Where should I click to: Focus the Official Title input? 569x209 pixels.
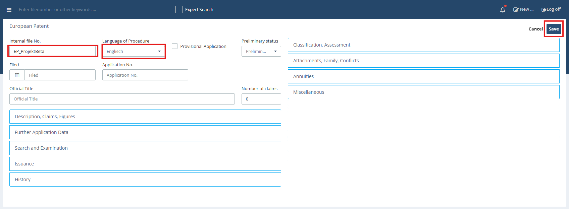pos(122,99)
